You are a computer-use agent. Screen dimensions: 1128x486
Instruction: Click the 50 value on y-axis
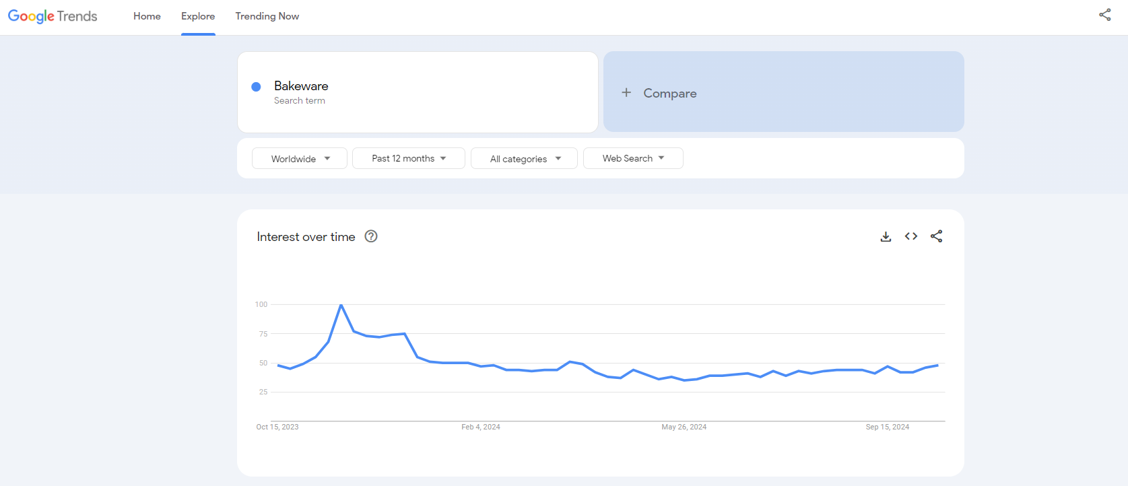pyautogui.click(x=263, y=363)
